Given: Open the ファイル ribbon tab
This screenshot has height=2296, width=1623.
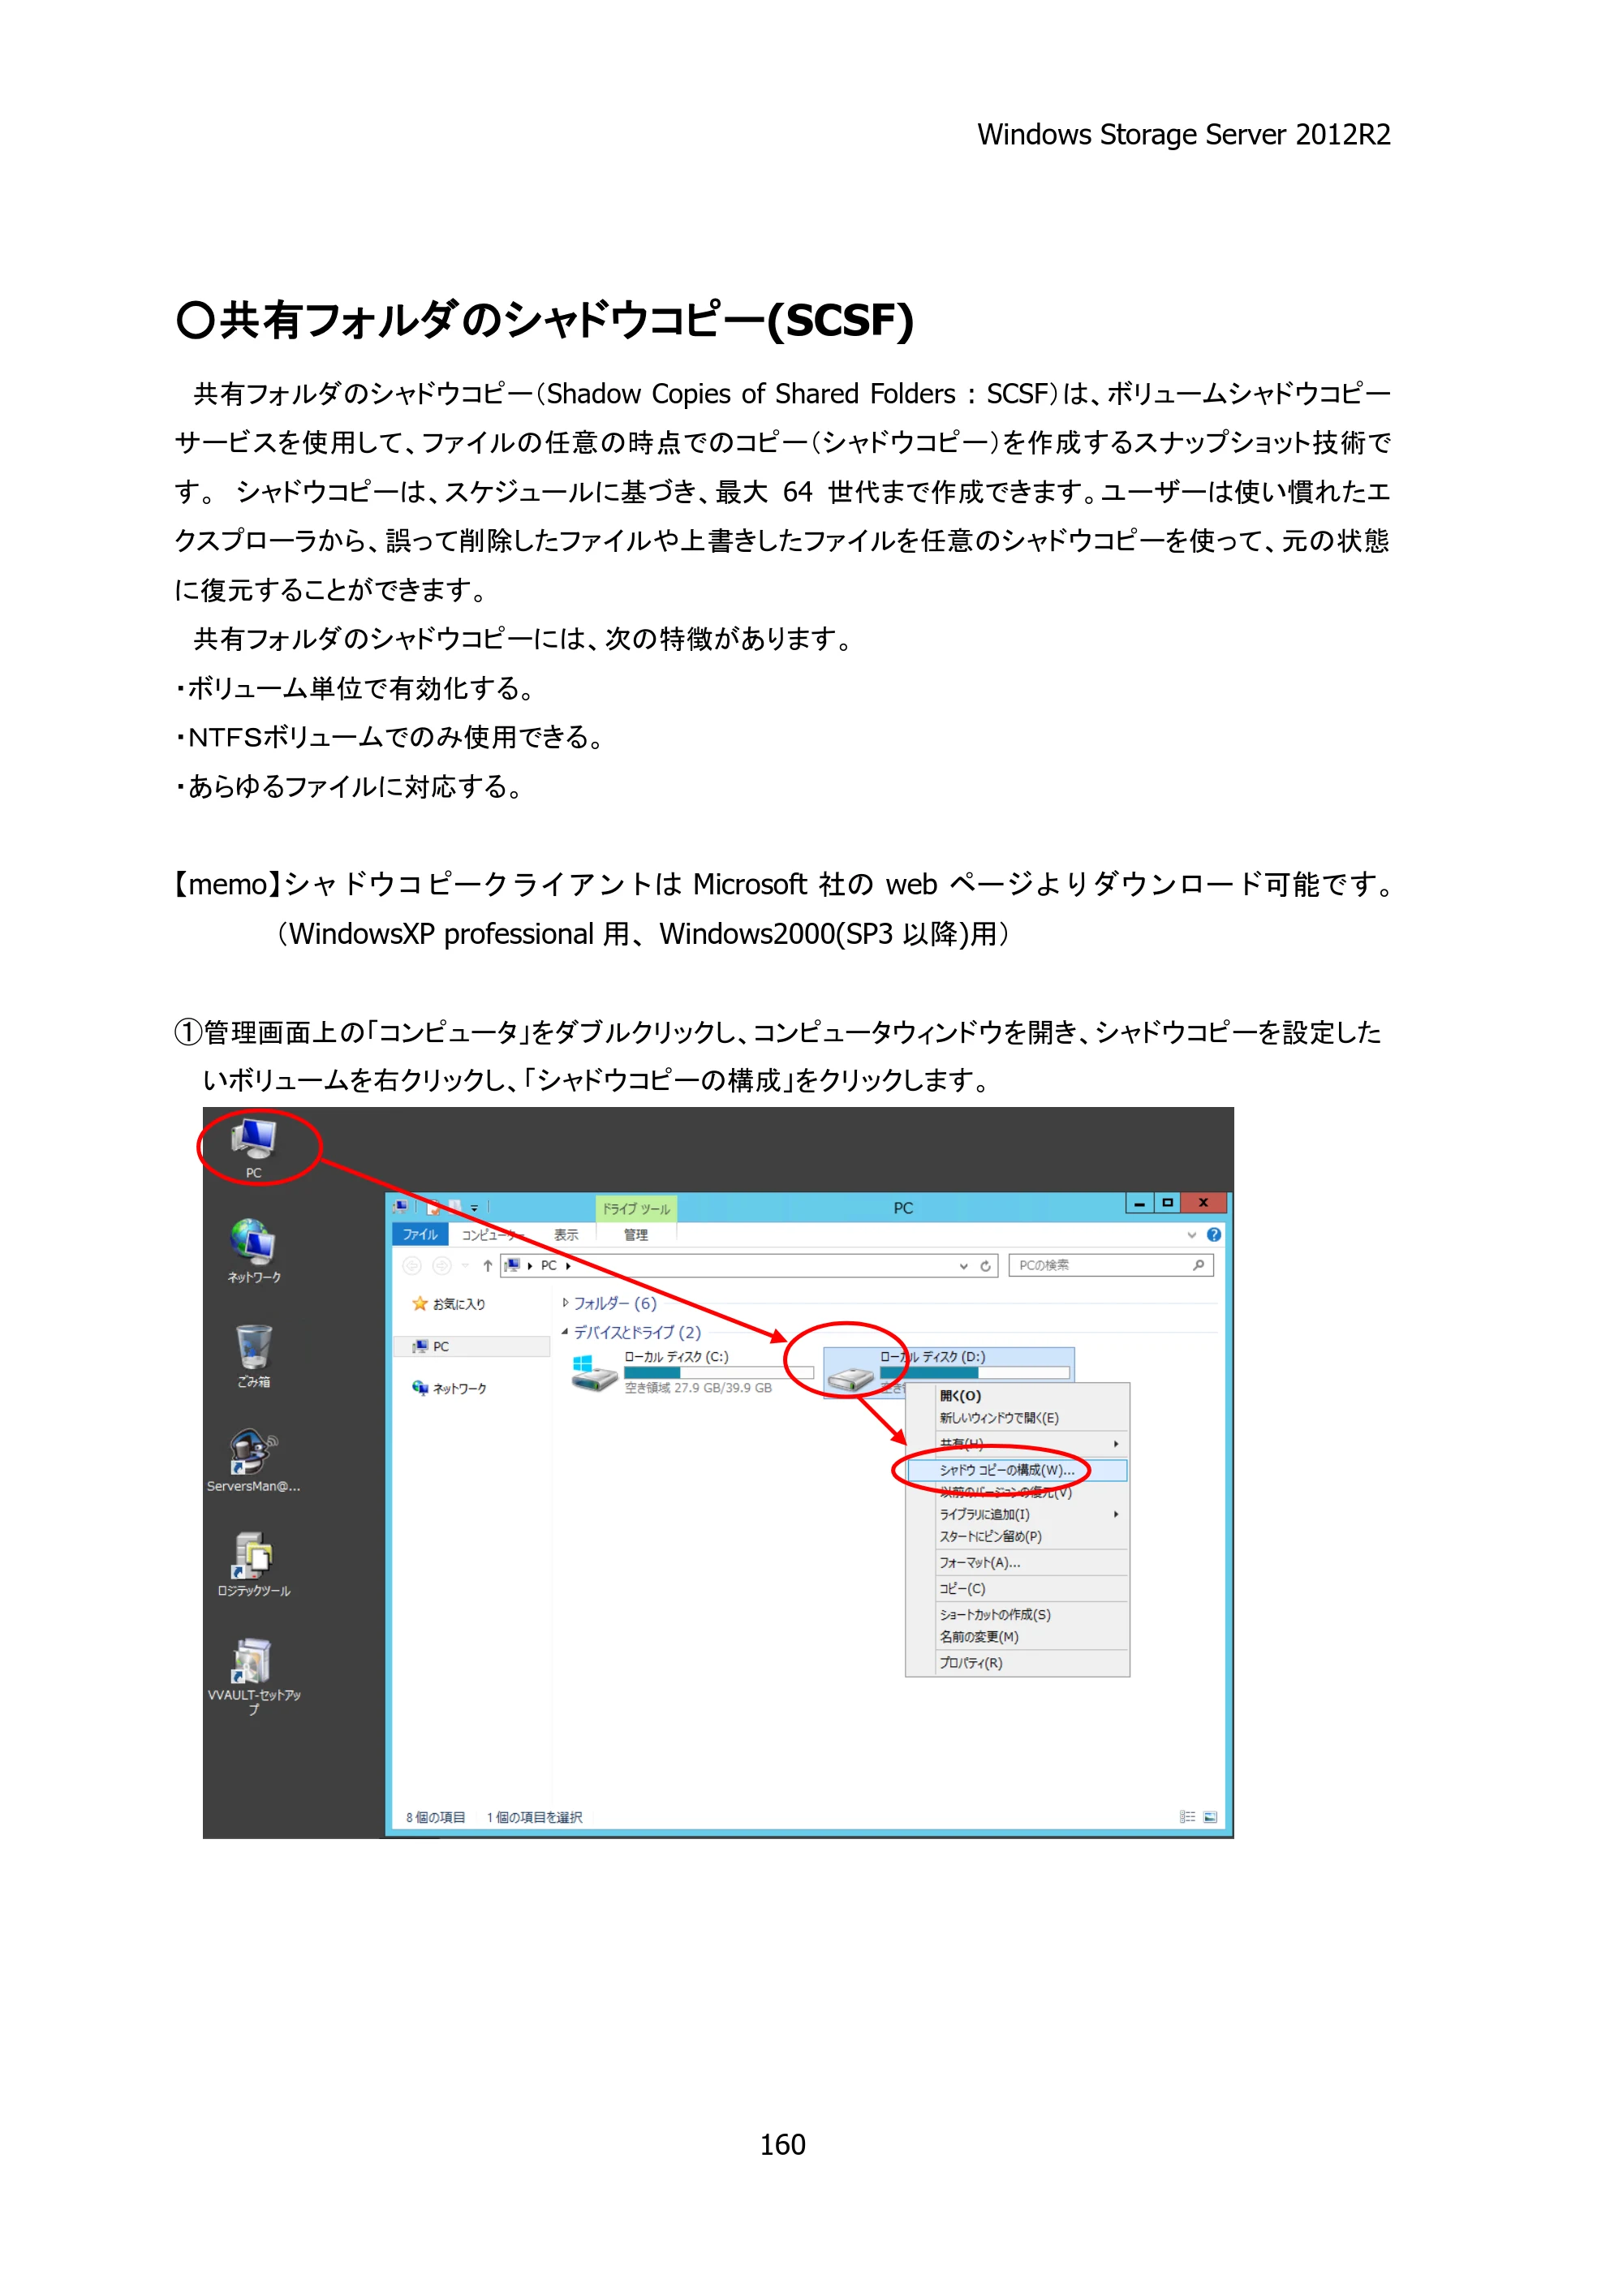Looking at the screenshot, I should coord(420,1235).
